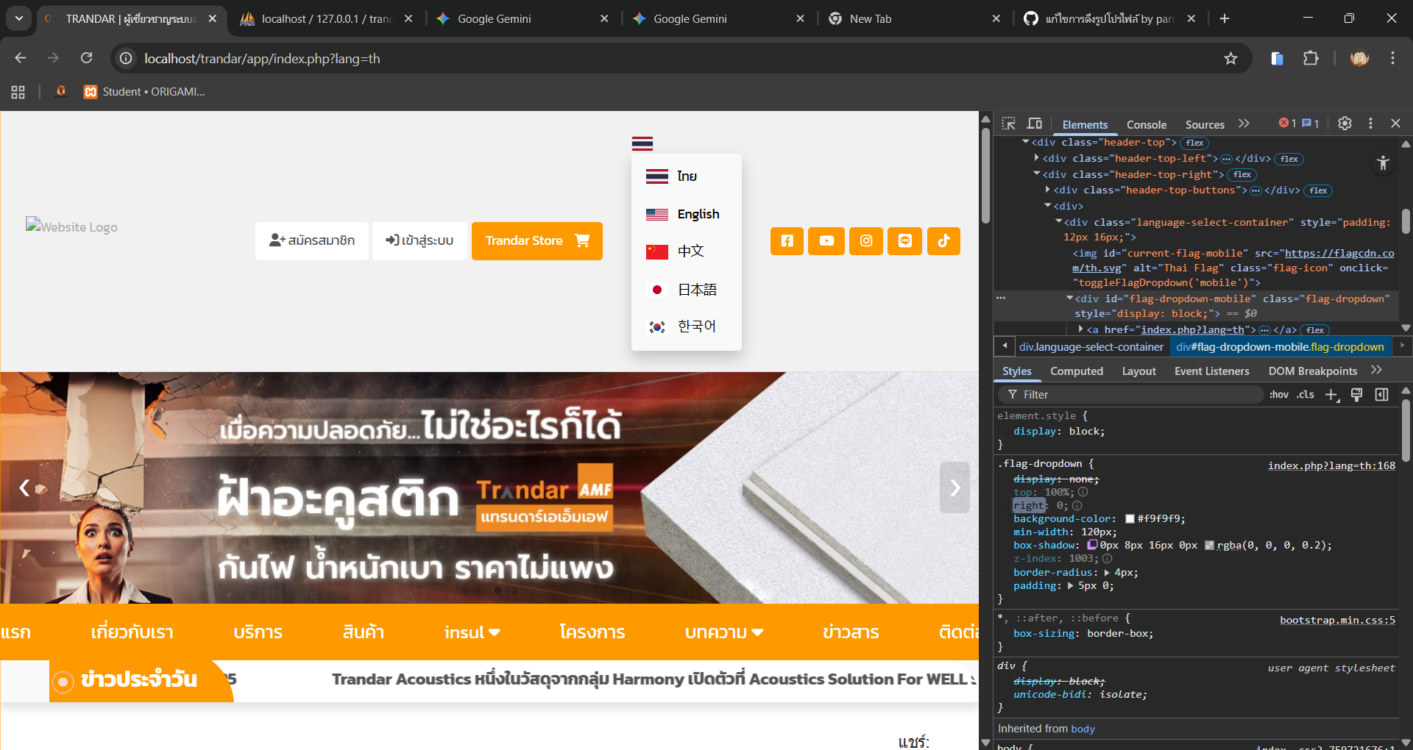Select English from the language dropdown
Screen dimensions: 1413x750
click(698, 214)
